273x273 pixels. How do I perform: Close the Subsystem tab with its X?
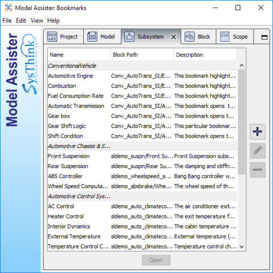point(173,37)
